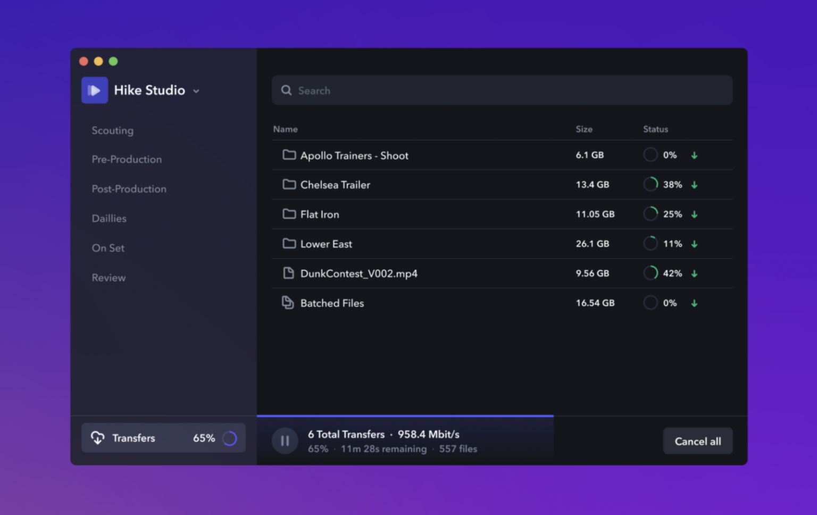This screenshot has height=515, width=817.
Task: Click the green download arrow for Chelsea Trailer
Action: click(x=694, y=185)
